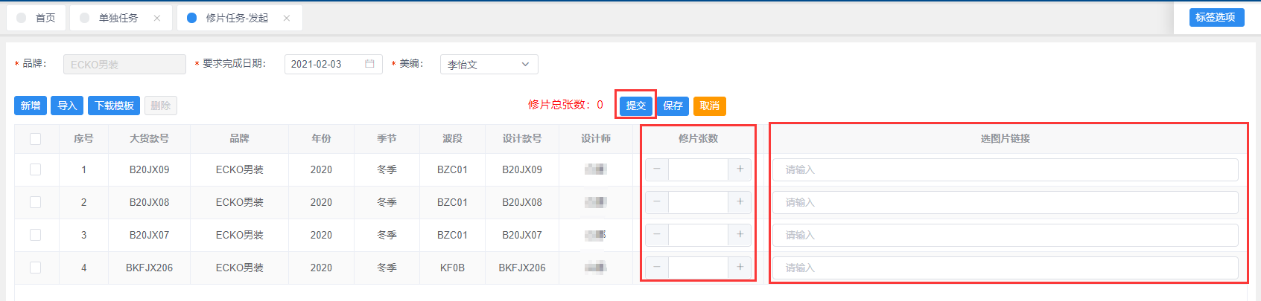Screen dimensions: 1261x301
Task: Check the row for B20JX09
Action: point(35,169)
